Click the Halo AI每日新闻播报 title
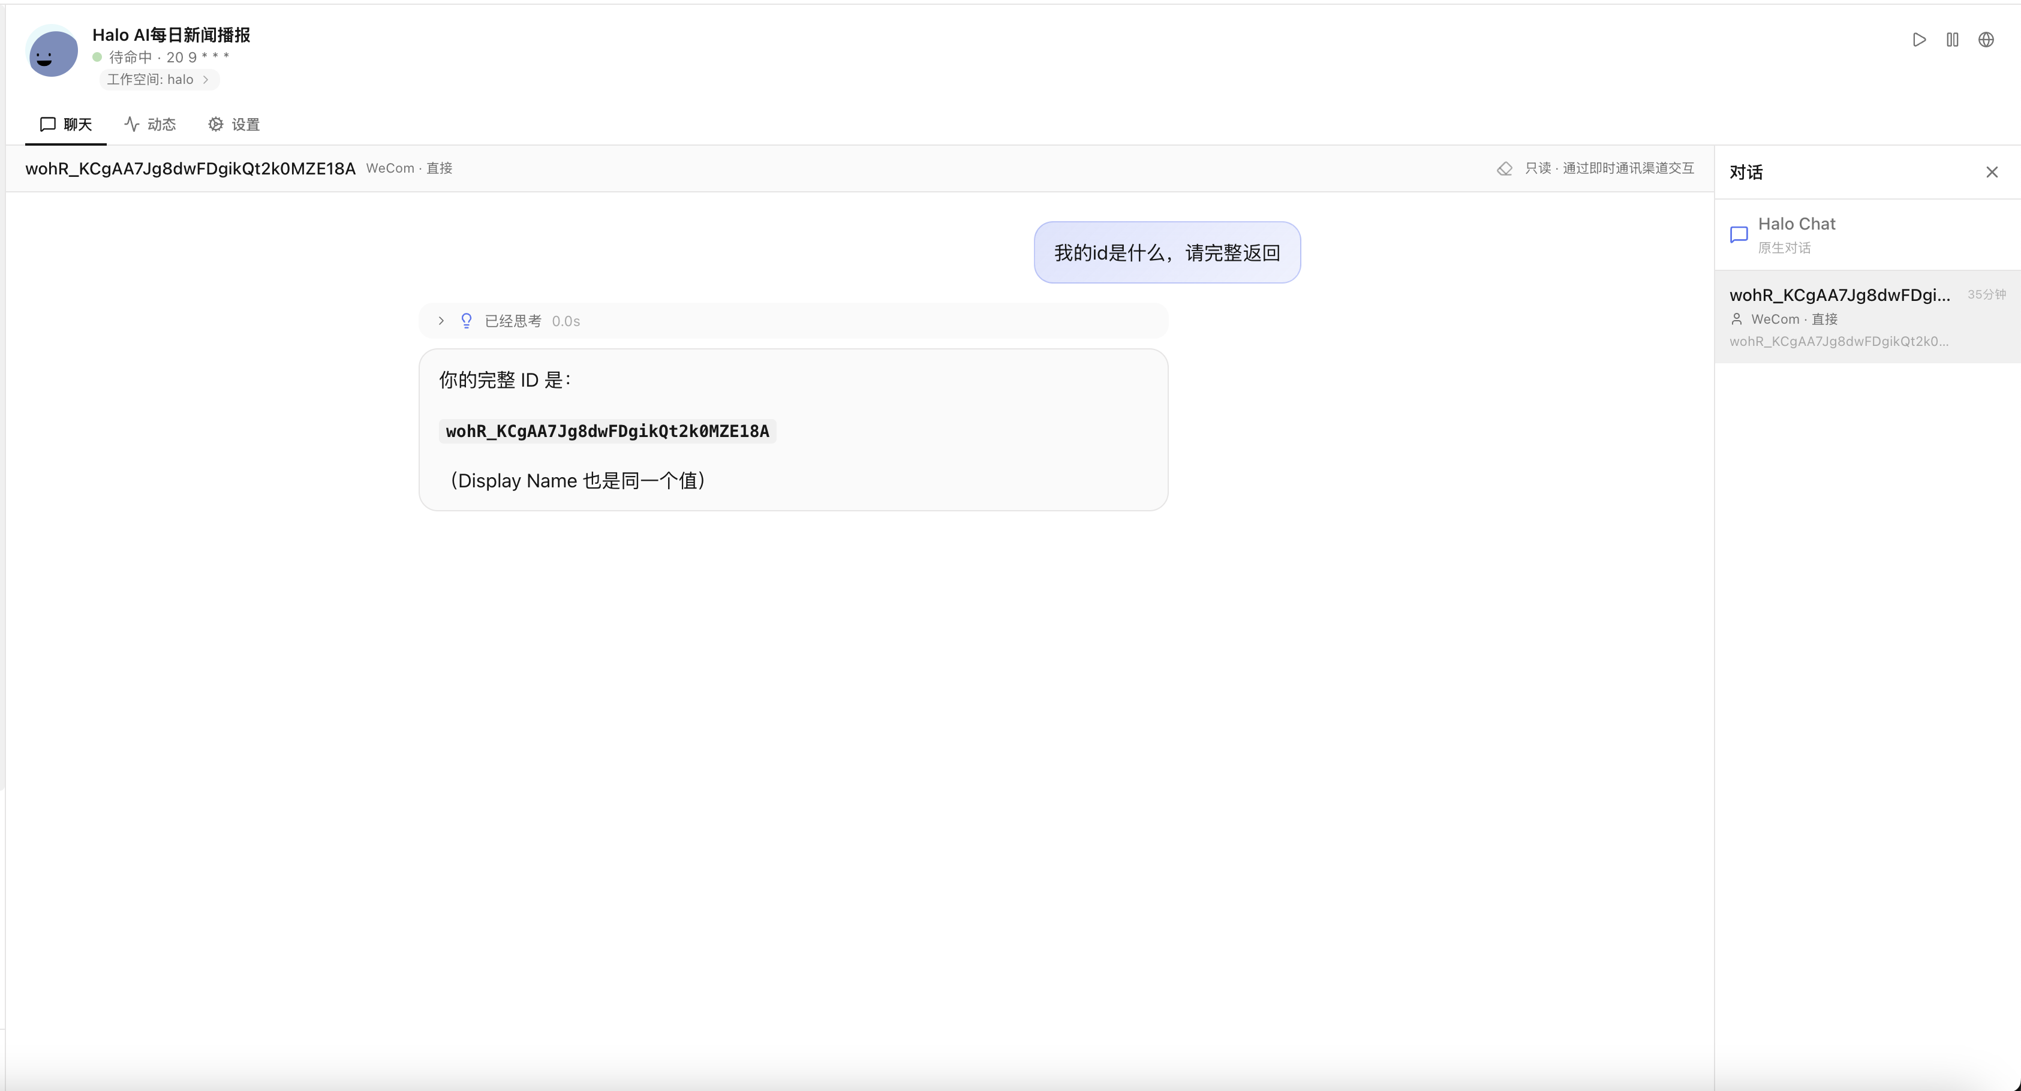Viewport: 2021px width, 1091px height. (x=171, y=35)
